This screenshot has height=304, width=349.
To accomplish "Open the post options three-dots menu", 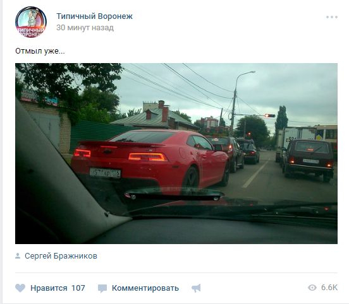I will coord(332,17).
